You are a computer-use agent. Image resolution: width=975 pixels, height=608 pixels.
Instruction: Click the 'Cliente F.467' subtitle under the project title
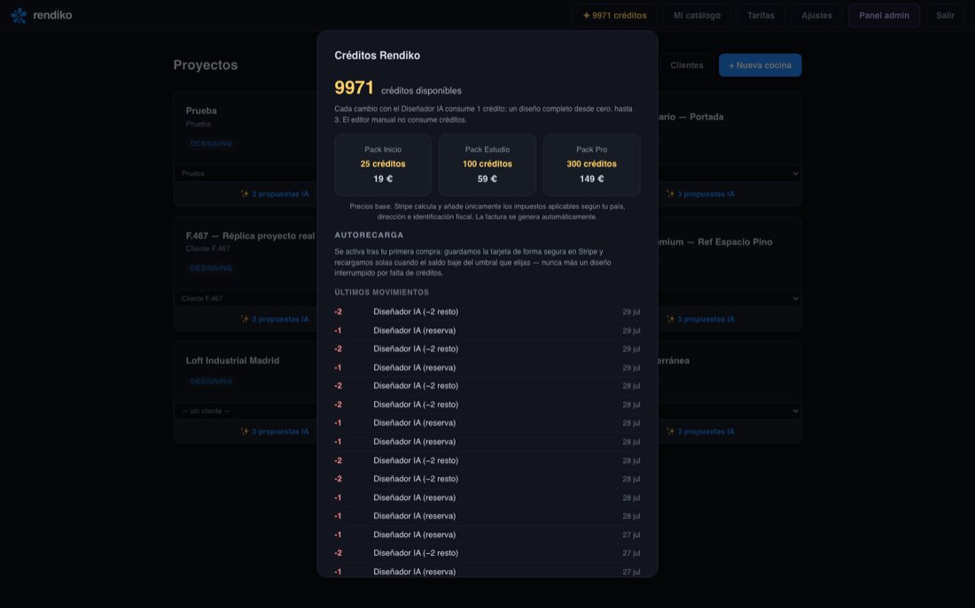coord(207,249)
